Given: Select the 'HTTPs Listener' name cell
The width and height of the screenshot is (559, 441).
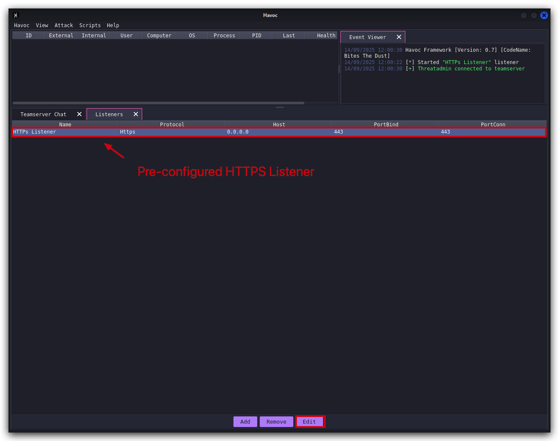Looking at the screenshot, I should coord(65,132).
